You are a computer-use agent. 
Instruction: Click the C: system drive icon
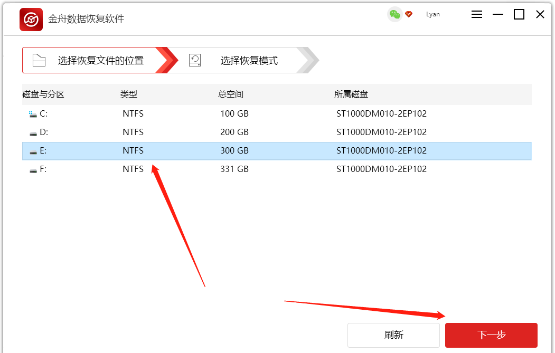pos(33,114)
